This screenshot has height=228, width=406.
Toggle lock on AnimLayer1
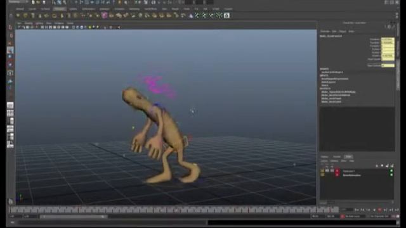click(322, 171)
